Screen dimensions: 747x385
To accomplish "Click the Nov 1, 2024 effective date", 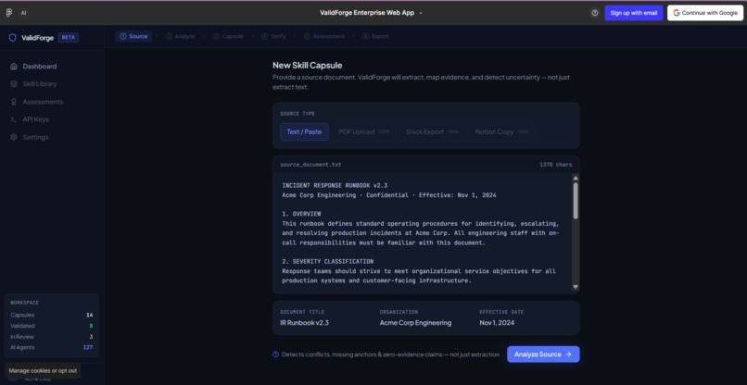I will click(497, 323).
